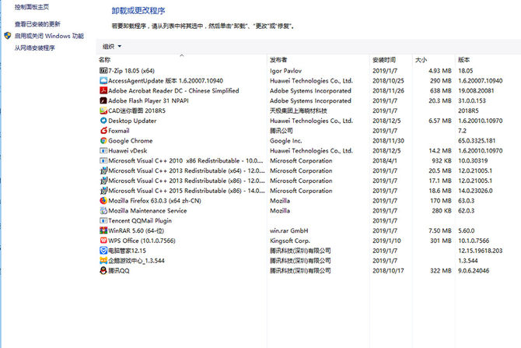Select the WPS Office icon
The image size is (521, 348).
coord(103,241)
